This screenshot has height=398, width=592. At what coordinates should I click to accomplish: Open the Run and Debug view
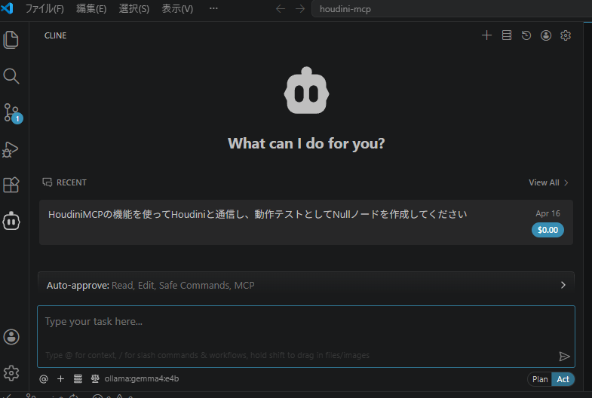pyautogui.click(x=11, y=149)
